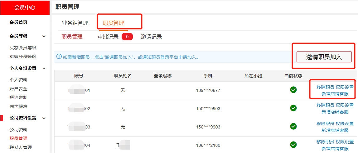Click 新增店铺客服 for the third employee

[x=335, y=130]
